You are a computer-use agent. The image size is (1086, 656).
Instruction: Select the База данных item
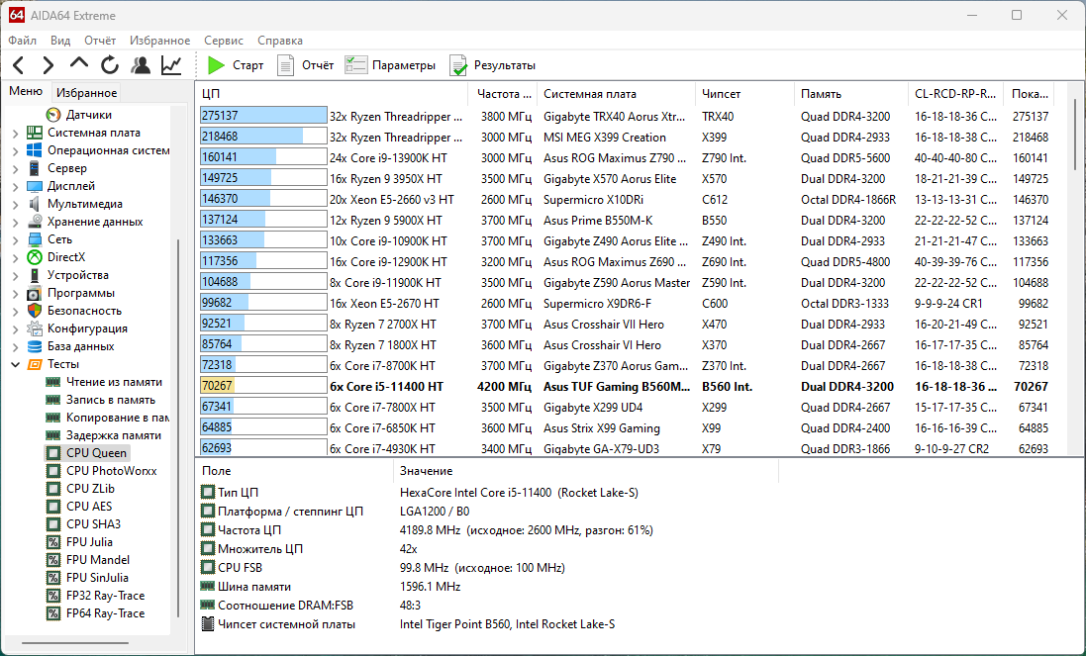80,346
